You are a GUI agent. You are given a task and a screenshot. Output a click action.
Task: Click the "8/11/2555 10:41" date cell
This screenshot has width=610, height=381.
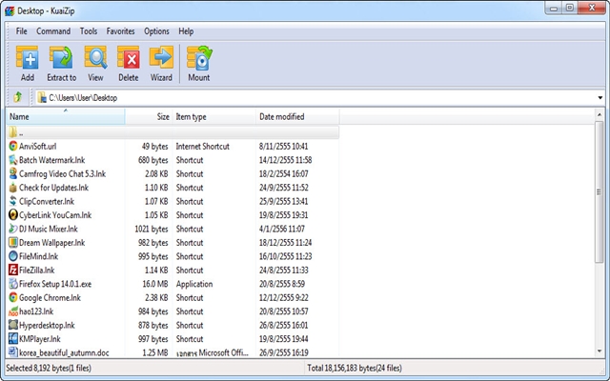coord(283,146)
